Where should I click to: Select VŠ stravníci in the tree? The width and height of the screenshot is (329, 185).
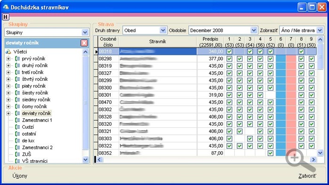click(35, 161)
